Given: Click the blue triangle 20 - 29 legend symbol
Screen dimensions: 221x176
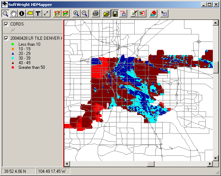Looking at the screenshot, I should (13, 54).
